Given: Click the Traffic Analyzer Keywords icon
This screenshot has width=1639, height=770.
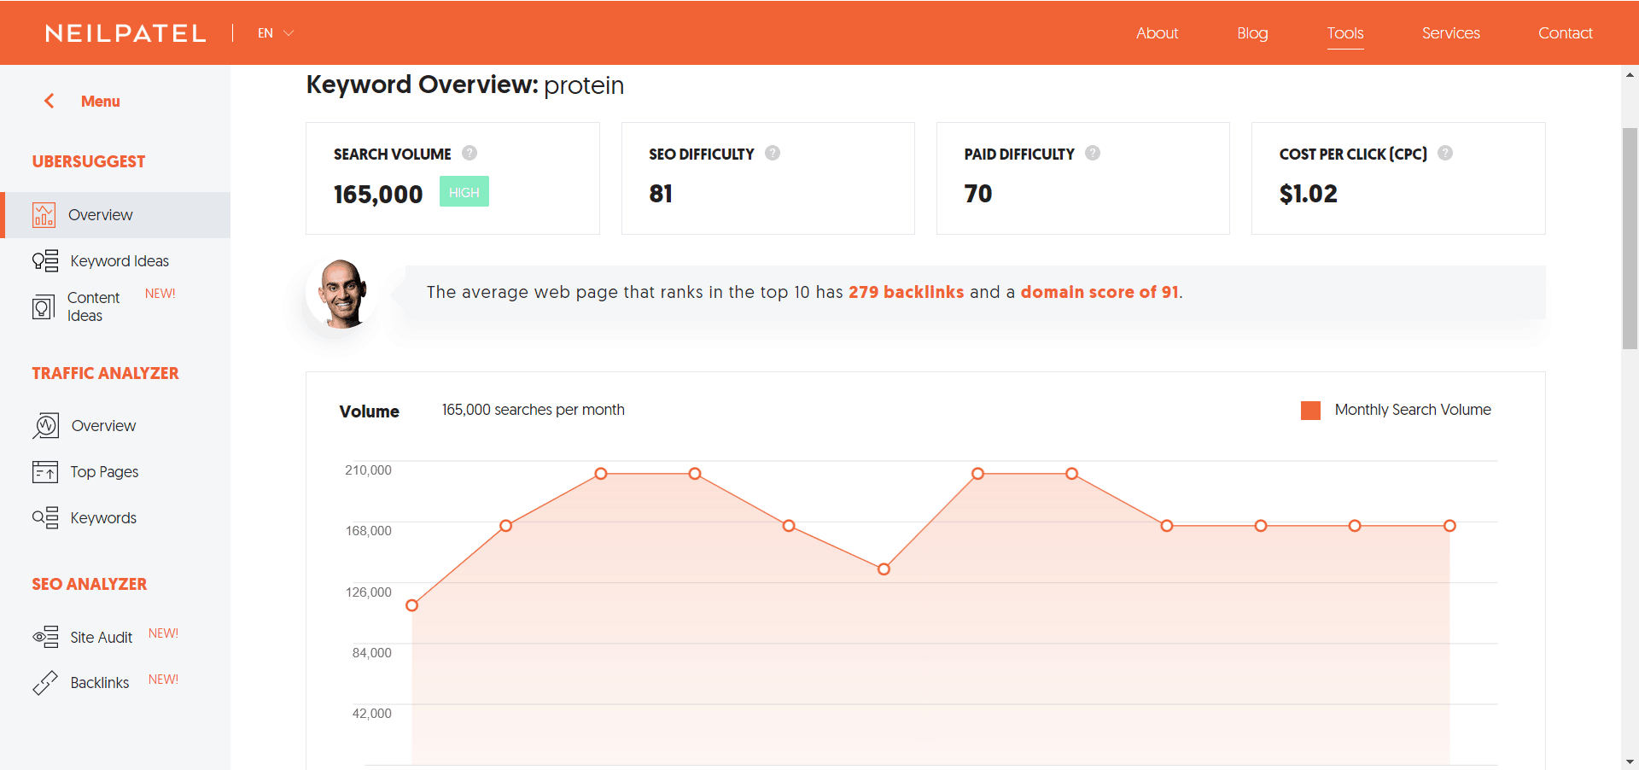Looking at the screenshot, I should point(45,517).
